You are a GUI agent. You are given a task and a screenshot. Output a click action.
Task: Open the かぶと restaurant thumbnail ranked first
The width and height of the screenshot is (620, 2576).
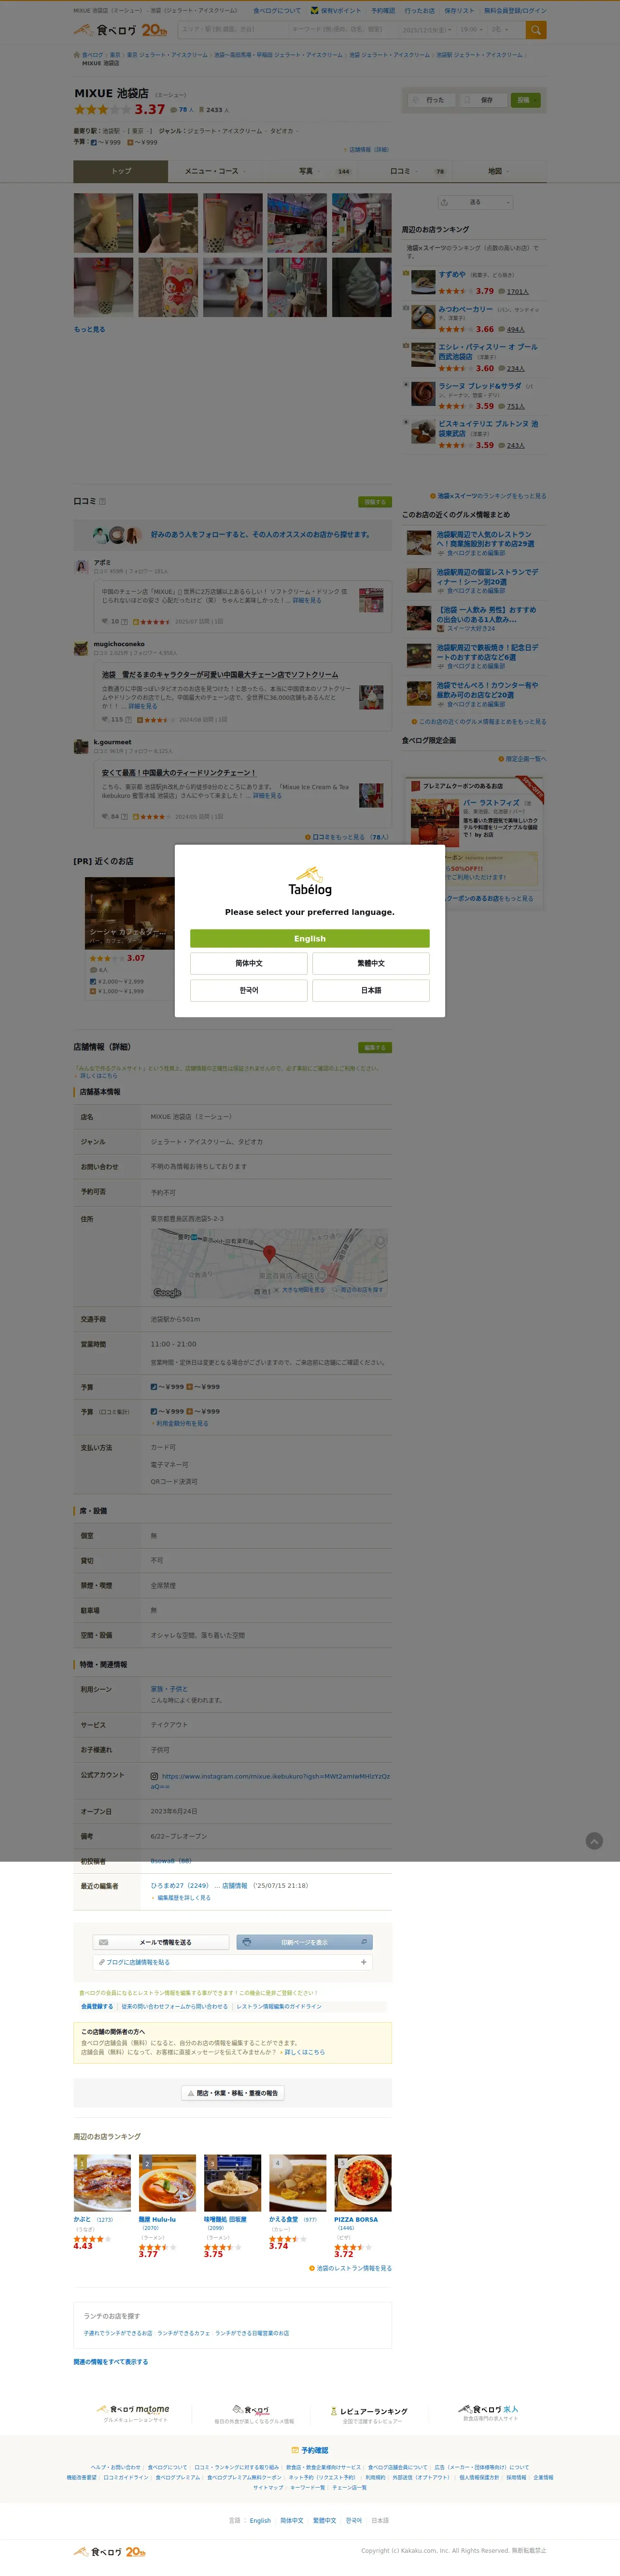102,2183
